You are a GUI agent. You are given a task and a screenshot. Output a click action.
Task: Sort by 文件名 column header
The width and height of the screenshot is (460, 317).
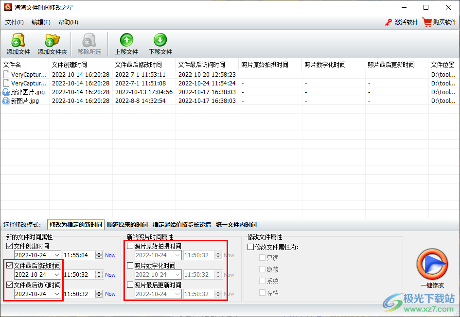[25, 65]
